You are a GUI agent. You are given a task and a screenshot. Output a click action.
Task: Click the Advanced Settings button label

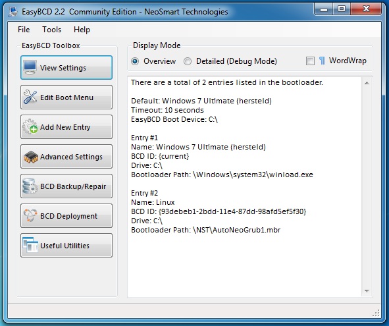71,157
